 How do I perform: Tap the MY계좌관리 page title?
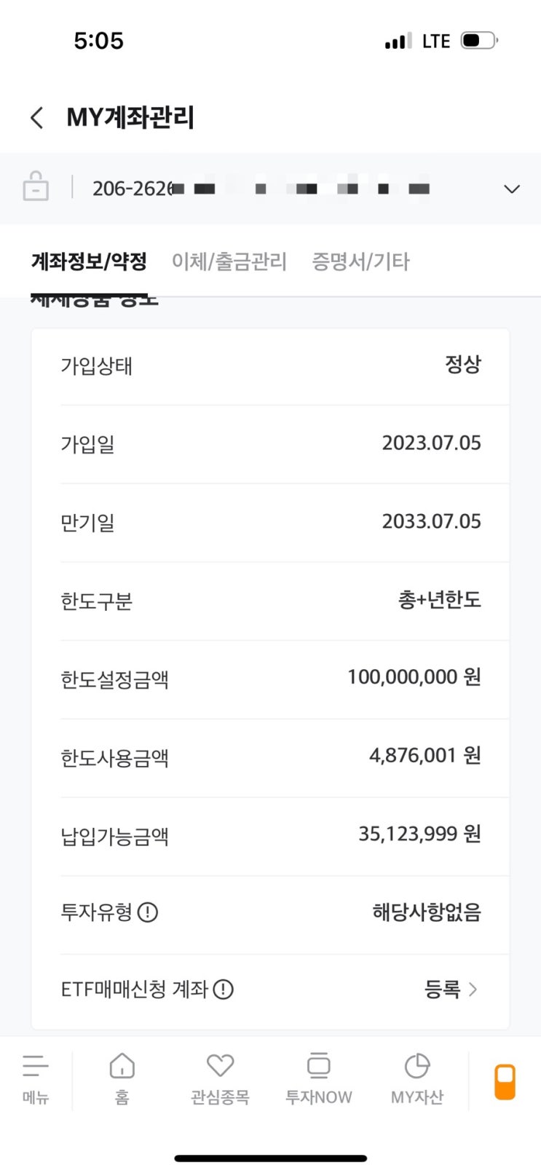point(130,117)
